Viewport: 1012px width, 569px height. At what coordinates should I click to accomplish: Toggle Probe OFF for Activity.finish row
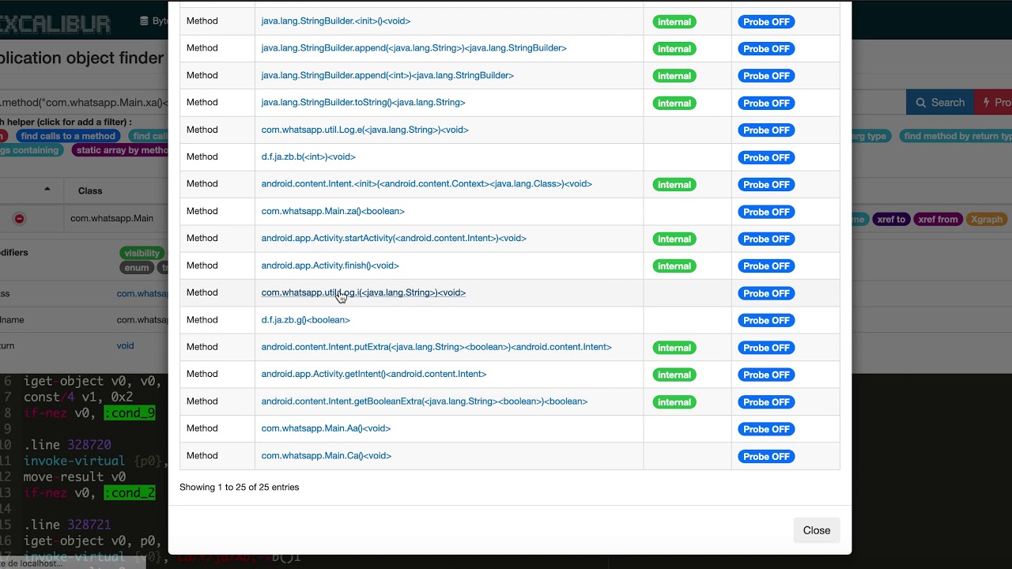(x=766, y=266)
